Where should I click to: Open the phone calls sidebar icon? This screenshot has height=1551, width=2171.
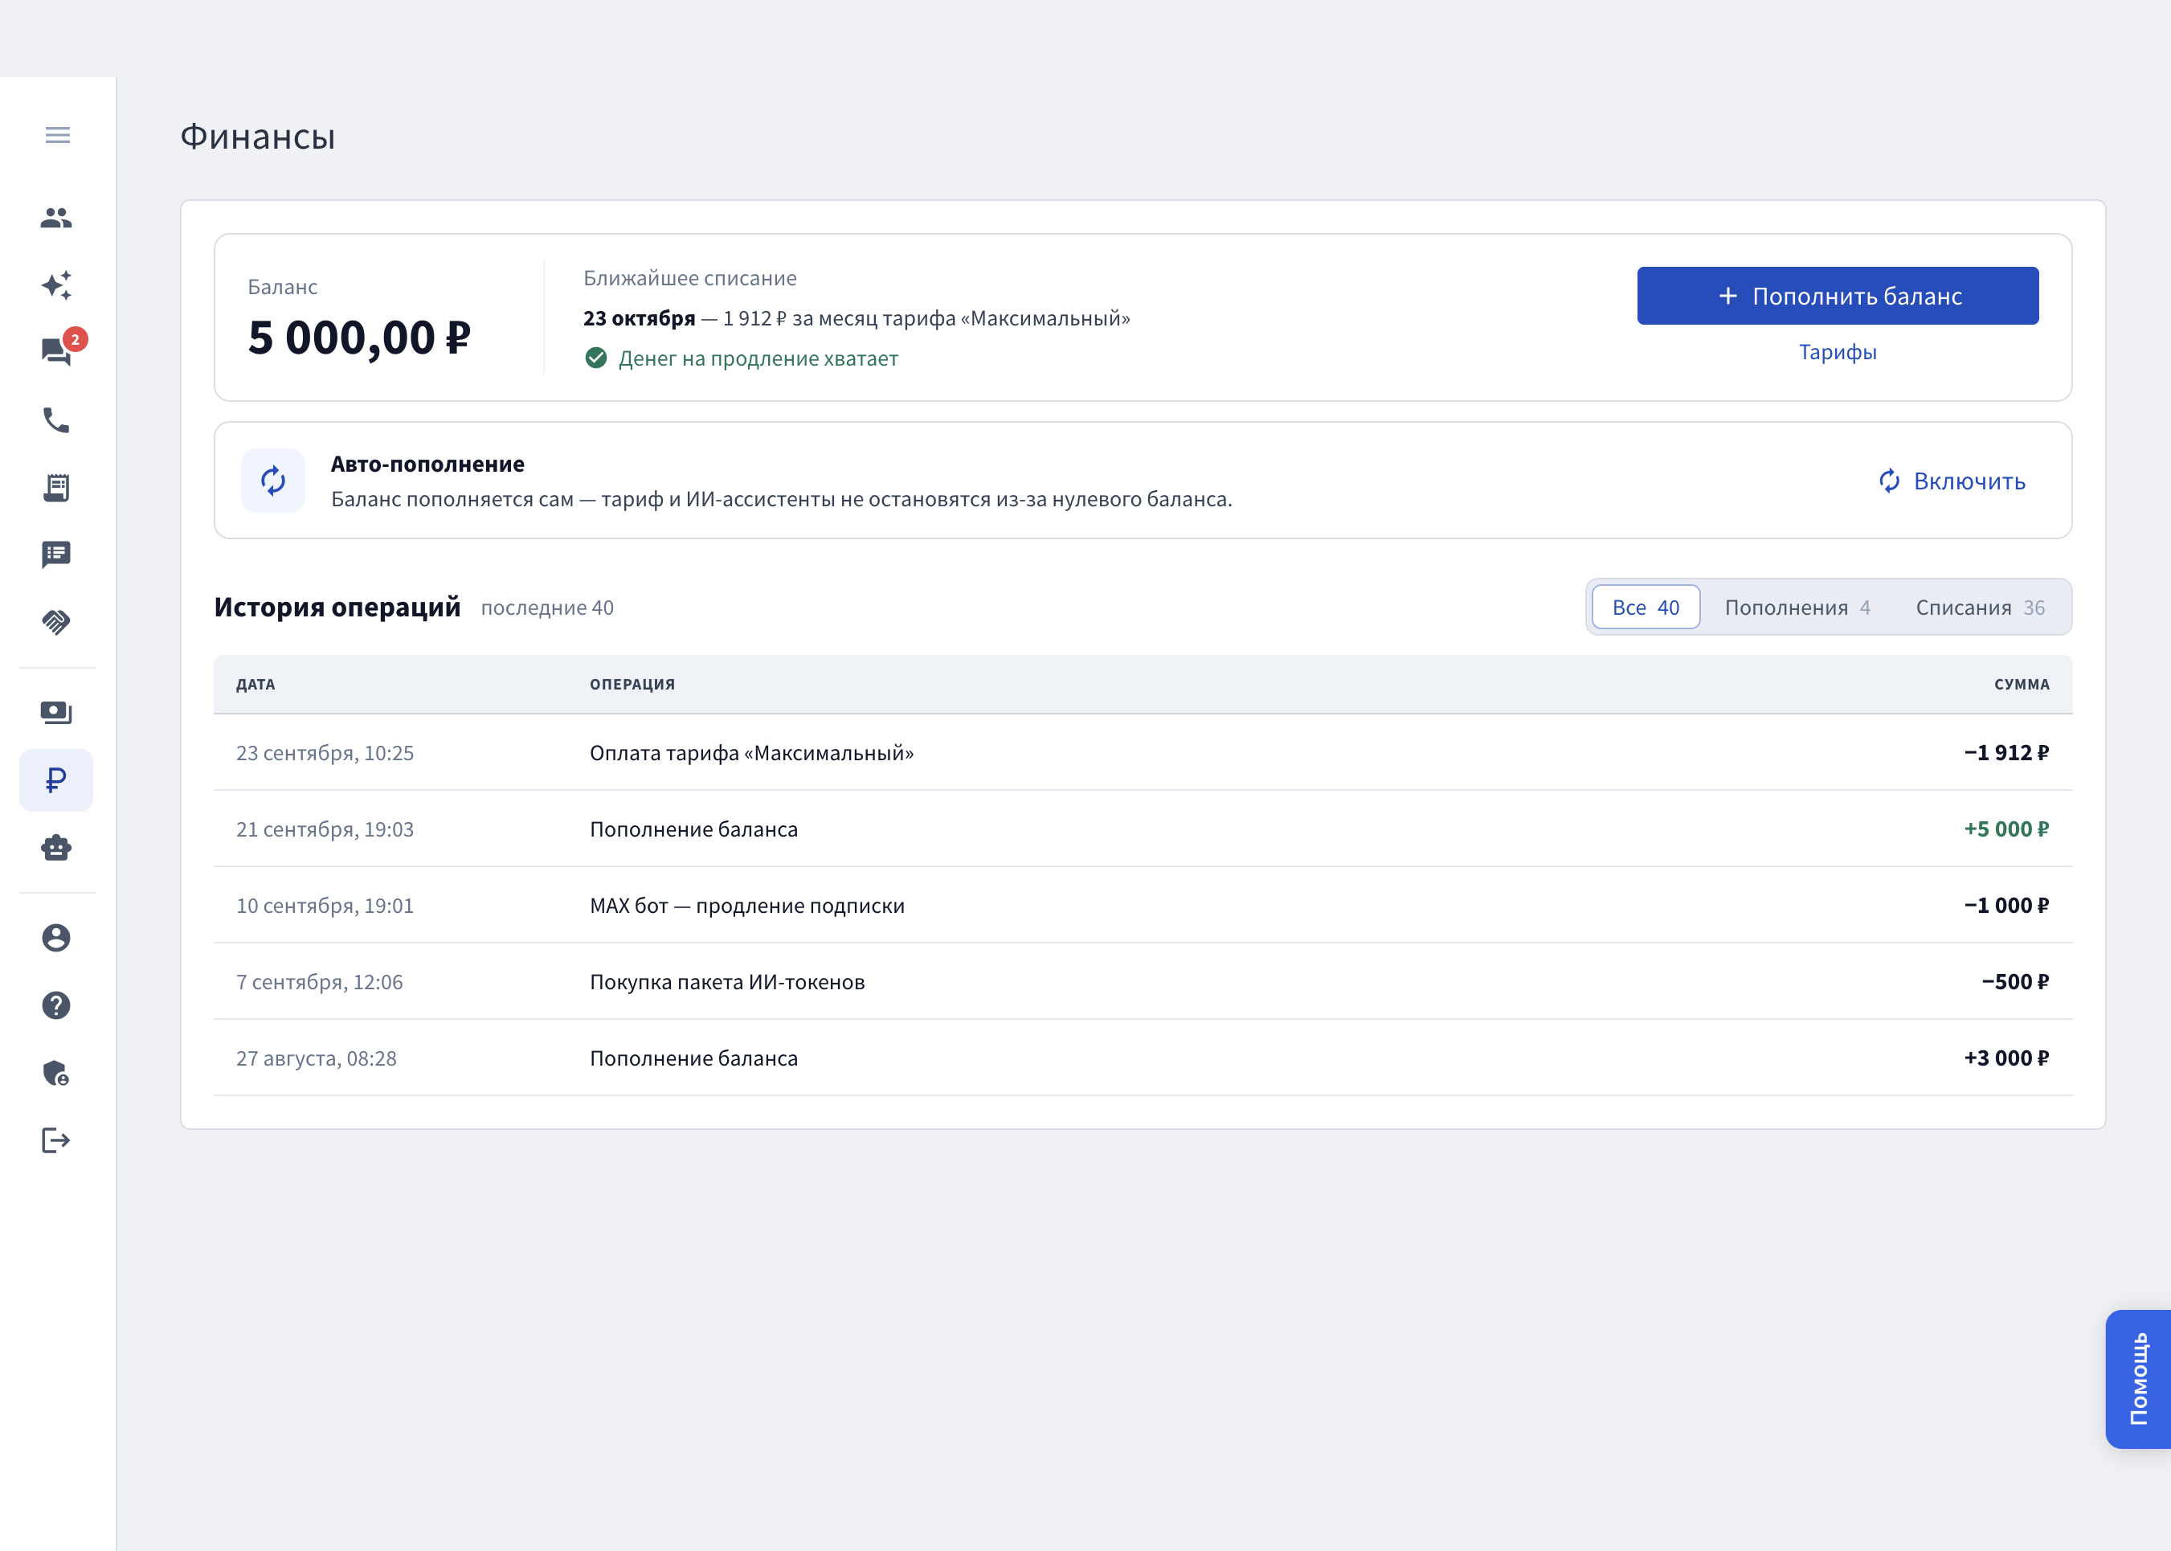(x=56, y=420)
